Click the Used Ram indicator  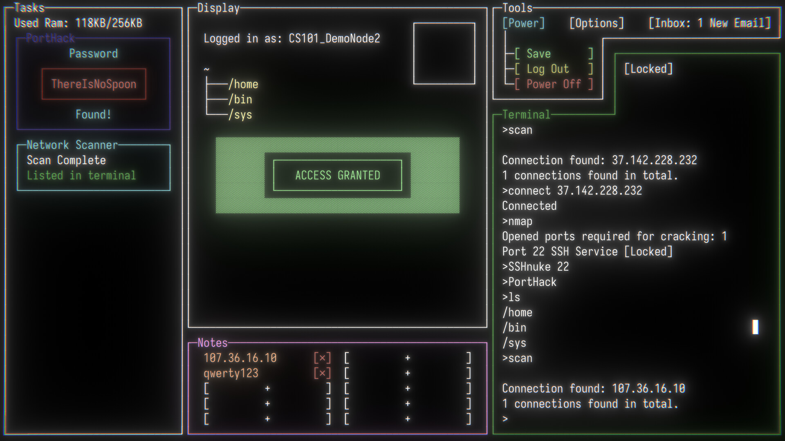click(77, 23)
